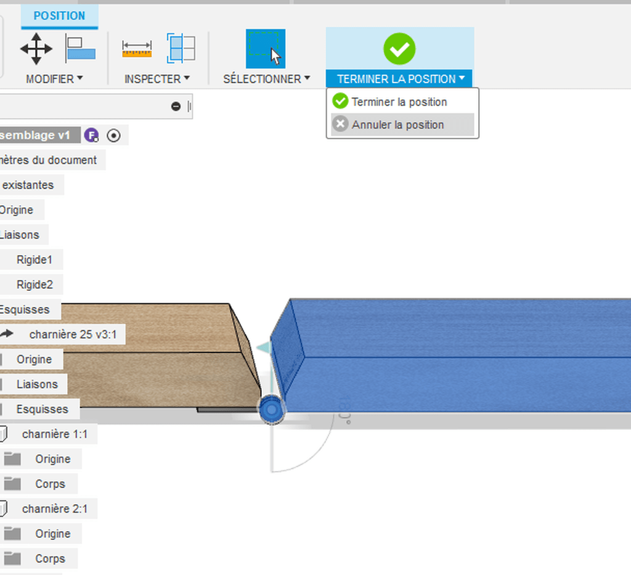Activate the window selection tool icon
Screen dimensions: 631x575
[x=266, y=49]
